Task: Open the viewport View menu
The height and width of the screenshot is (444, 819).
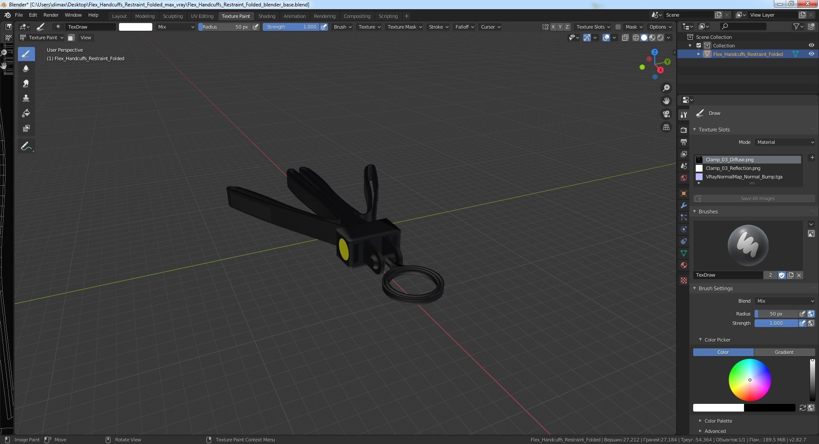Action: point(86,38)
